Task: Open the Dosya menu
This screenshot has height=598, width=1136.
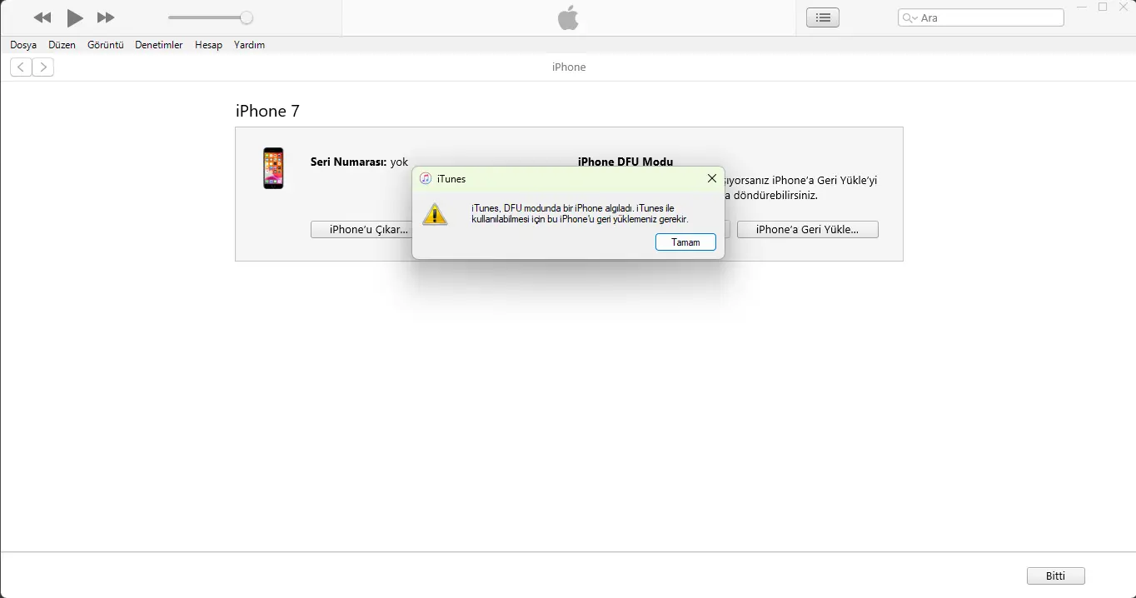Action: pyautogui.click(x=23, y=45)
